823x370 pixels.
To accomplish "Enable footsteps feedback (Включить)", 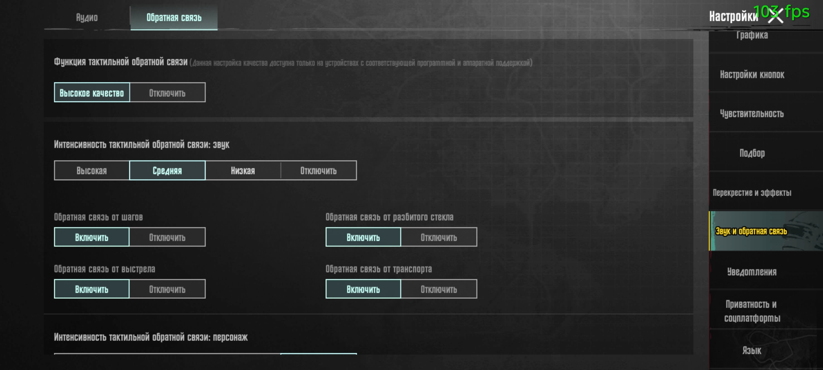I will click(92, 237).
